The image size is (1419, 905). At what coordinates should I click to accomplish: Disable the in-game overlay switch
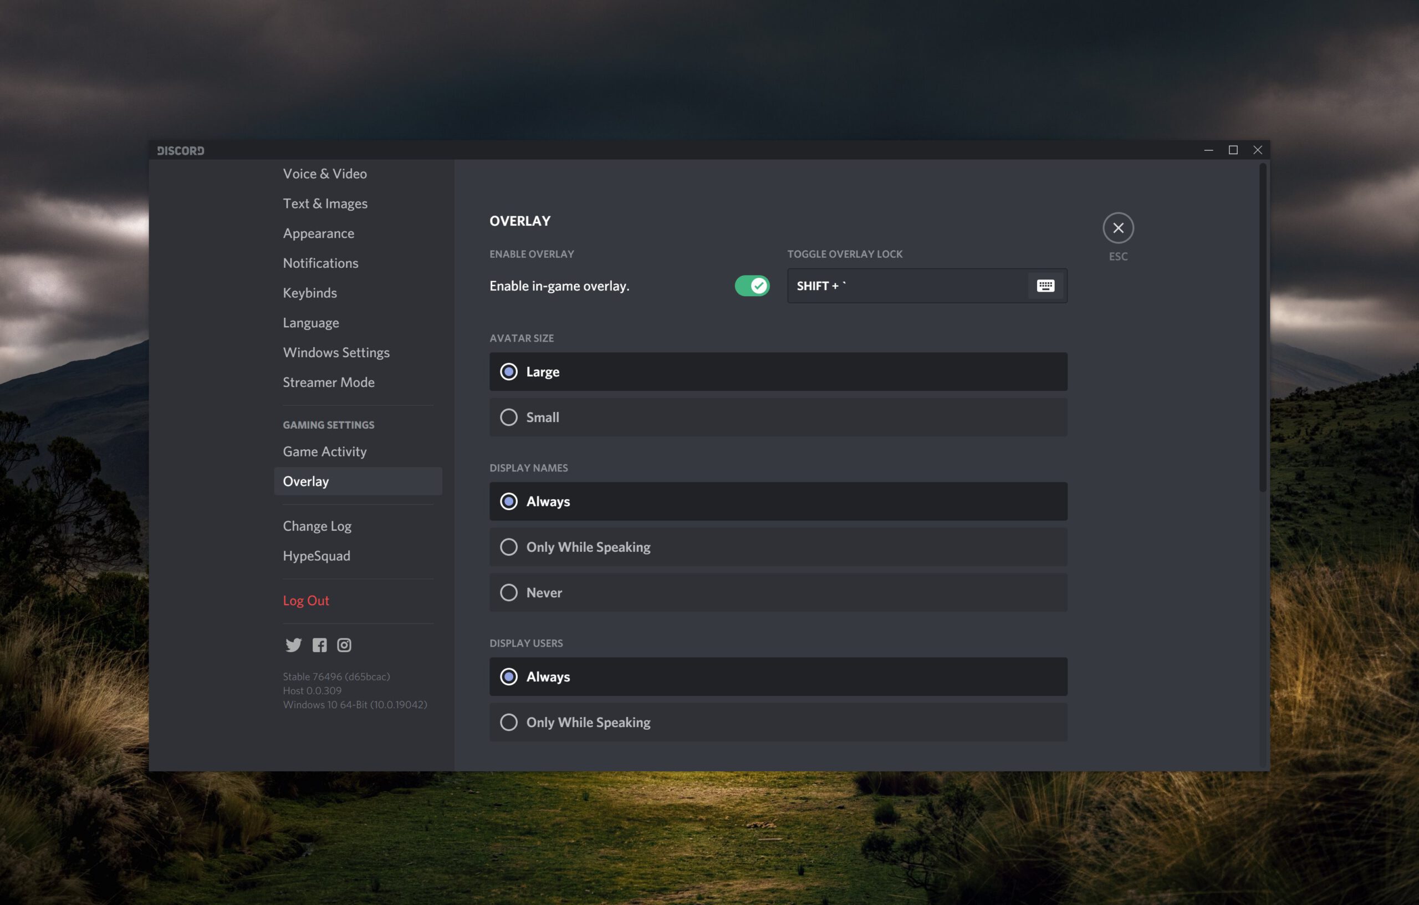click(752, 286)
